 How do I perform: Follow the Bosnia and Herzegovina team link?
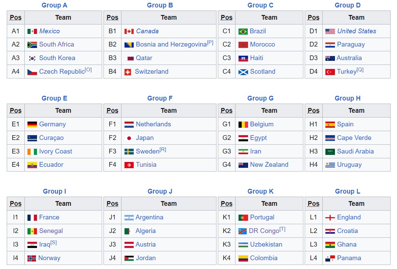(x=171, y=44)
